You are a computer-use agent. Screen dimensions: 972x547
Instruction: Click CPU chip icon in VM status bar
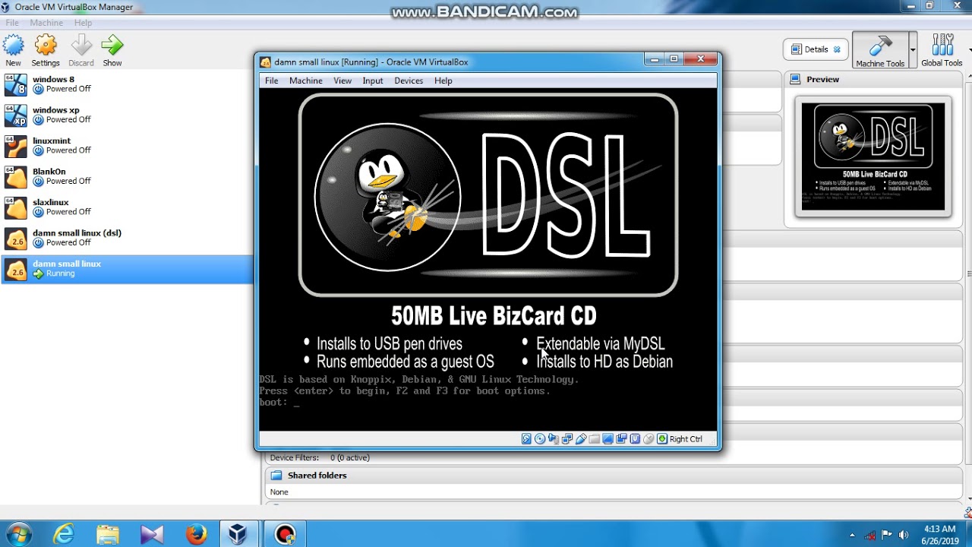(x=635, y=439)
